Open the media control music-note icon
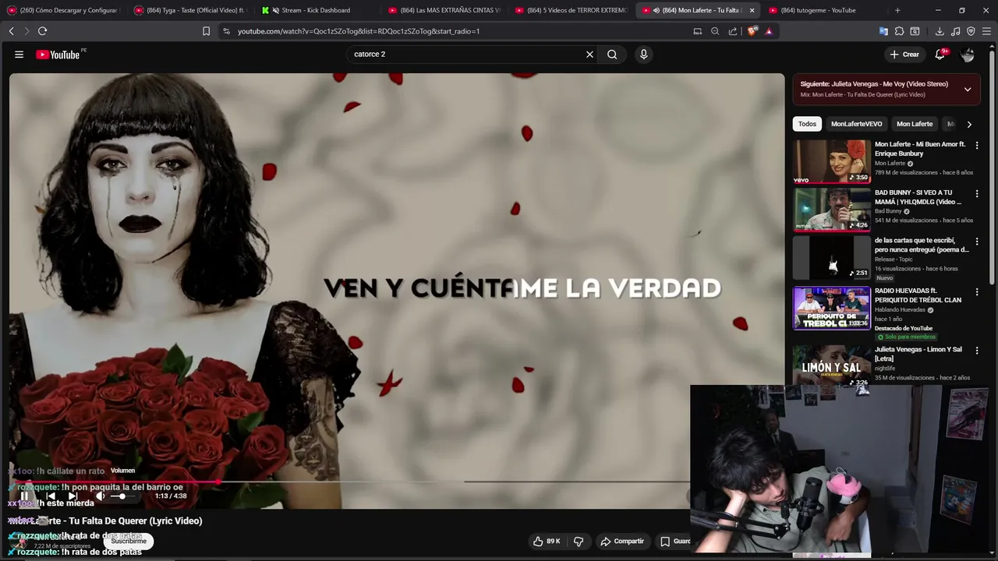 tap(955, 31)
